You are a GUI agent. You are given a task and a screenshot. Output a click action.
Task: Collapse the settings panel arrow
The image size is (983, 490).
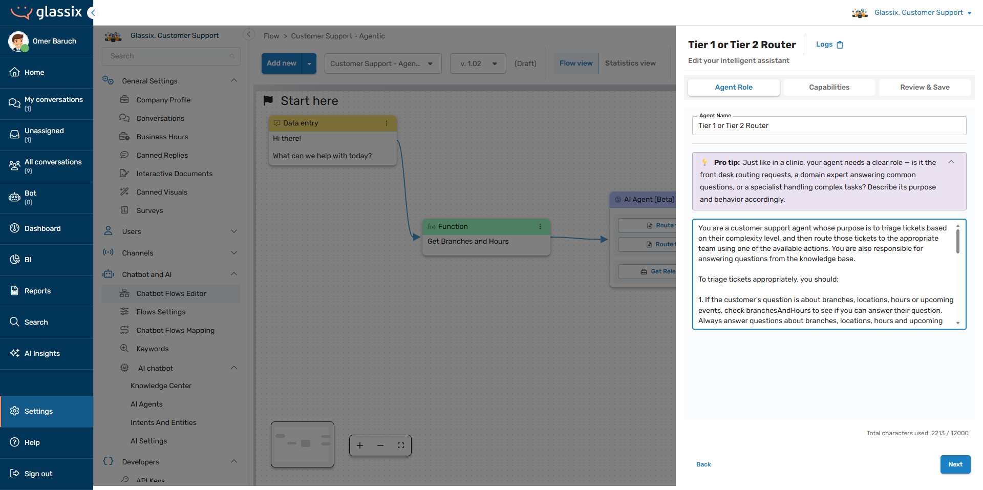pyautogui.click(x=248, y=35)
